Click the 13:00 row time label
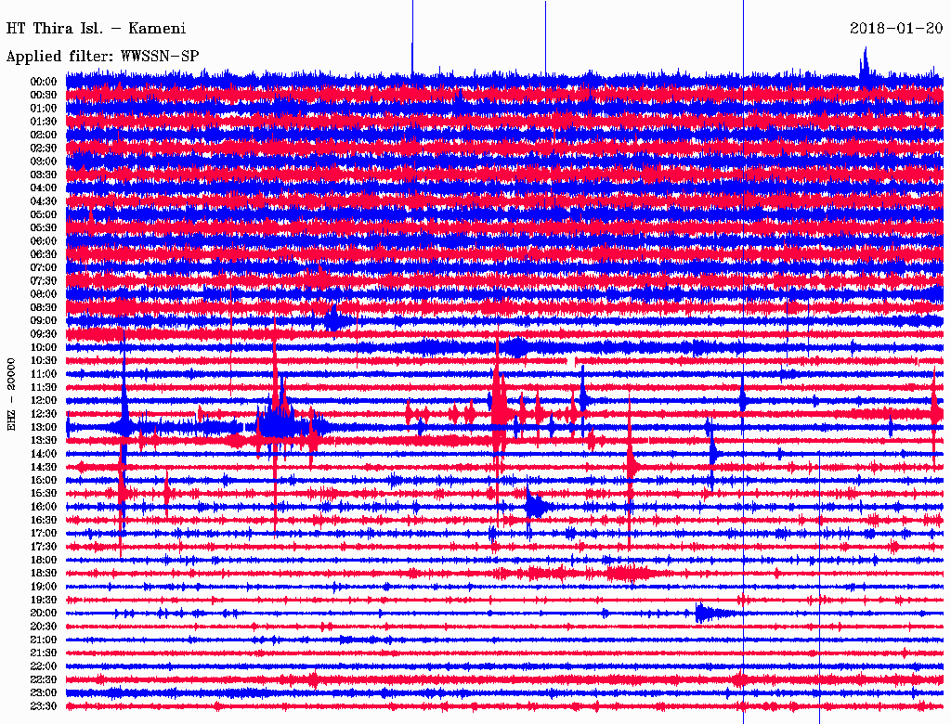The width and height of the screenshot is (951, 724). (x=44, y=427)
